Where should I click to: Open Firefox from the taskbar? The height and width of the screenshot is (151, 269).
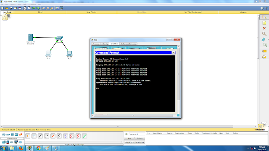pyautogui.click(x=21, y=148)
